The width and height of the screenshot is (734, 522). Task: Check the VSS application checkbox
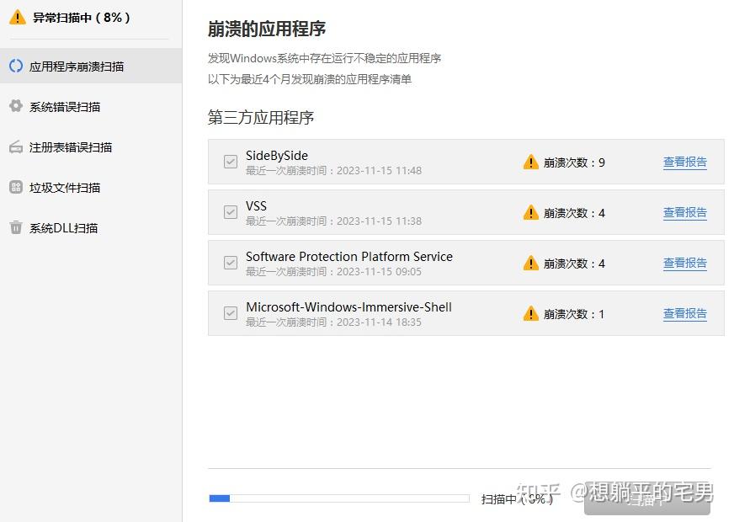pyautogui.click(x=230, y=213)
